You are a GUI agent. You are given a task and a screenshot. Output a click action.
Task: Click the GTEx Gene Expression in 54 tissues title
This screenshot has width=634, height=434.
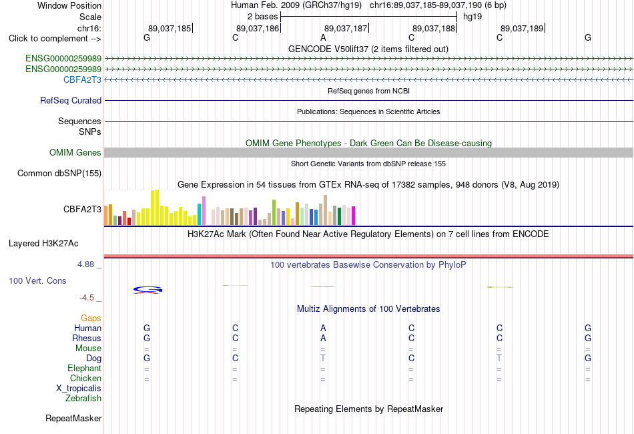(x=368, y=185)
